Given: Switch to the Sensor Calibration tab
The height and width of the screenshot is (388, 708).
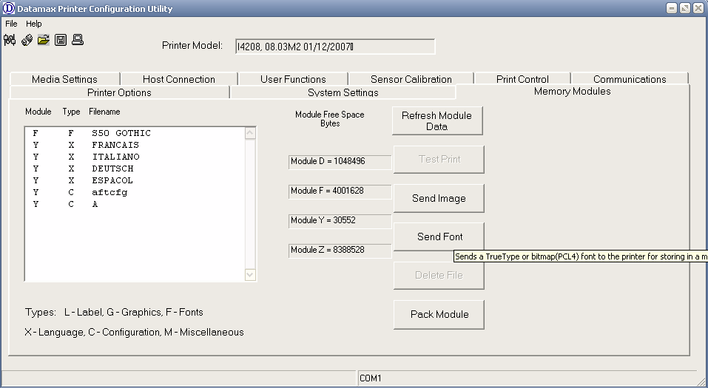Looking at the screenshot, I should pyautogui.click(x=411, y=79).
